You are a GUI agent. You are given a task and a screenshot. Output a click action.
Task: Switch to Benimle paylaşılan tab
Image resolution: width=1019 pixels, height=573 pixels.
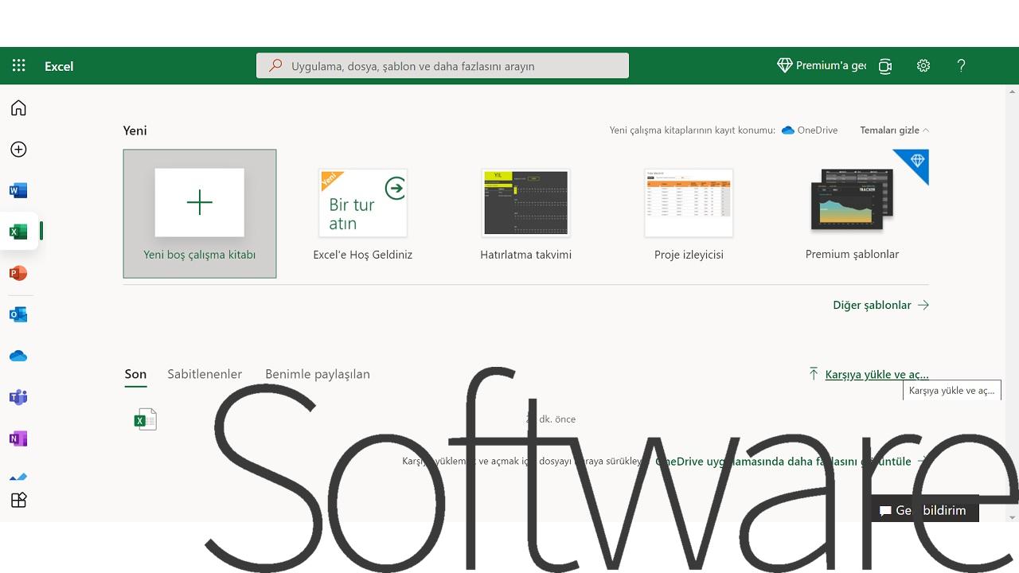click(x=318, y=374)
